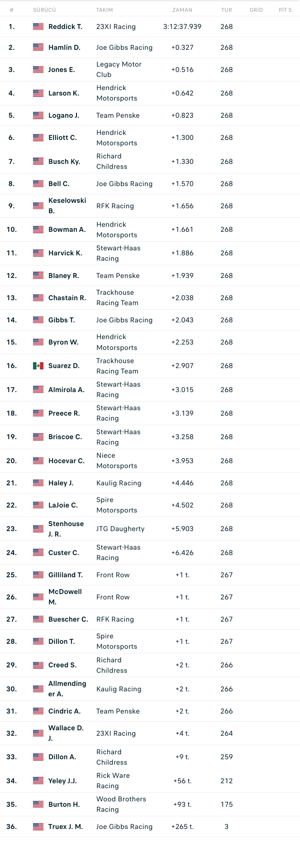The width and height of the screenshot is (300, 843).
Task: Click the flag beside Keselowski B.
Action: pos(38,206)
